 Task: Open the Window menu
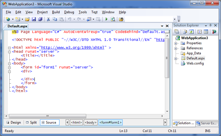pos(108,12)
